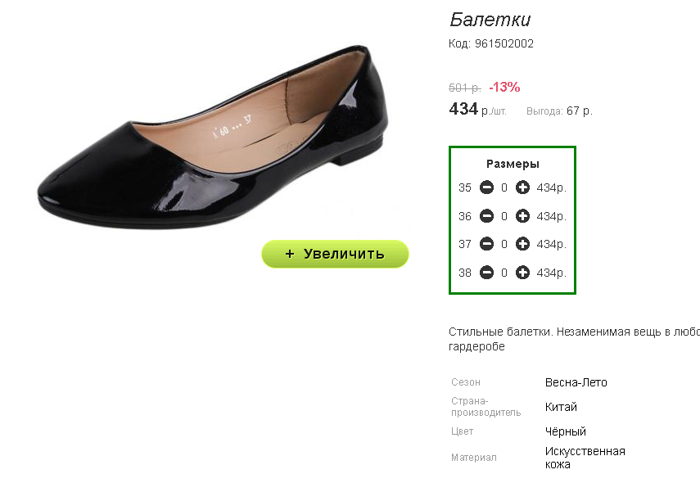The height and width of the screenshot is (483, 700).
Task: Increase quantity for size 35
Action: click(522, 187)
